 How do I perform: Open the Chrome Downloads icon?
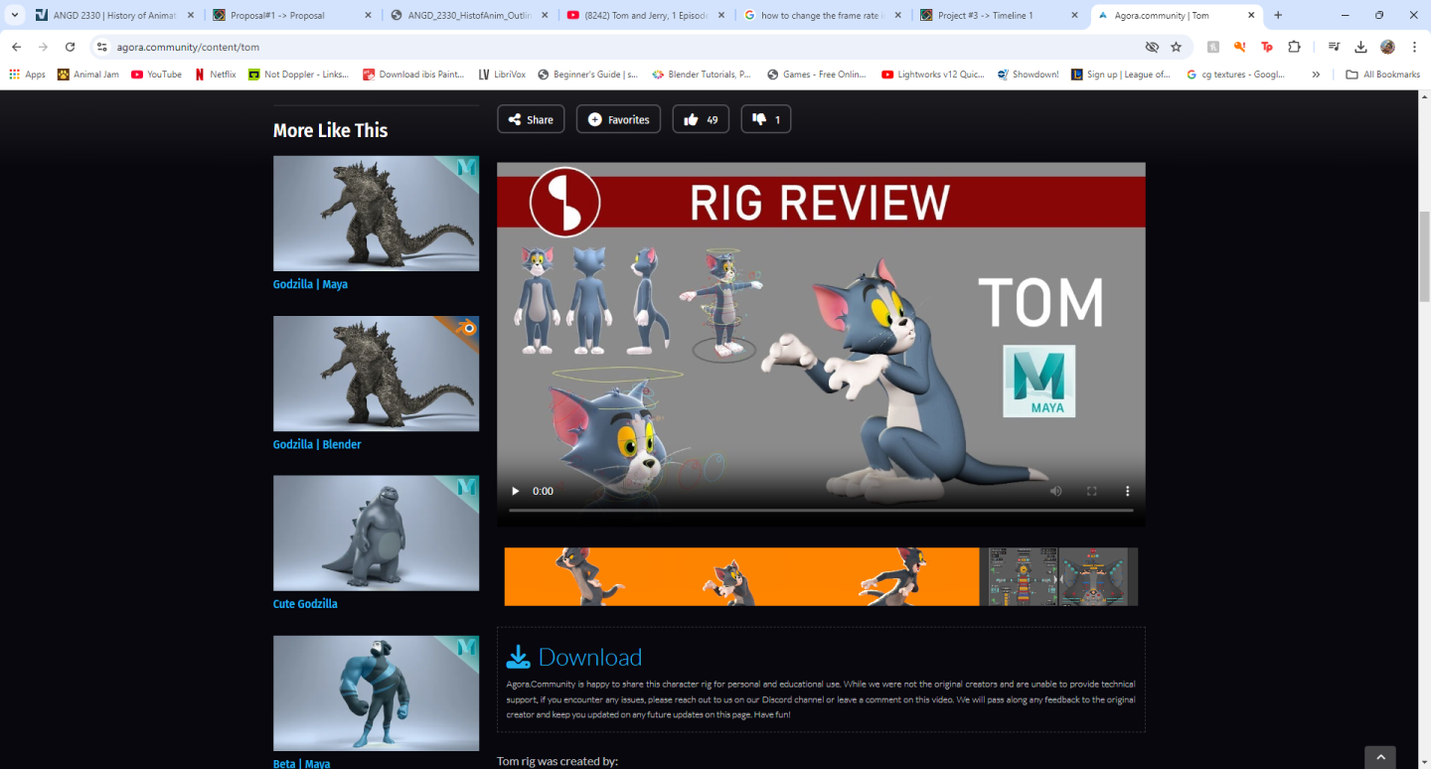pos(1361,47)
